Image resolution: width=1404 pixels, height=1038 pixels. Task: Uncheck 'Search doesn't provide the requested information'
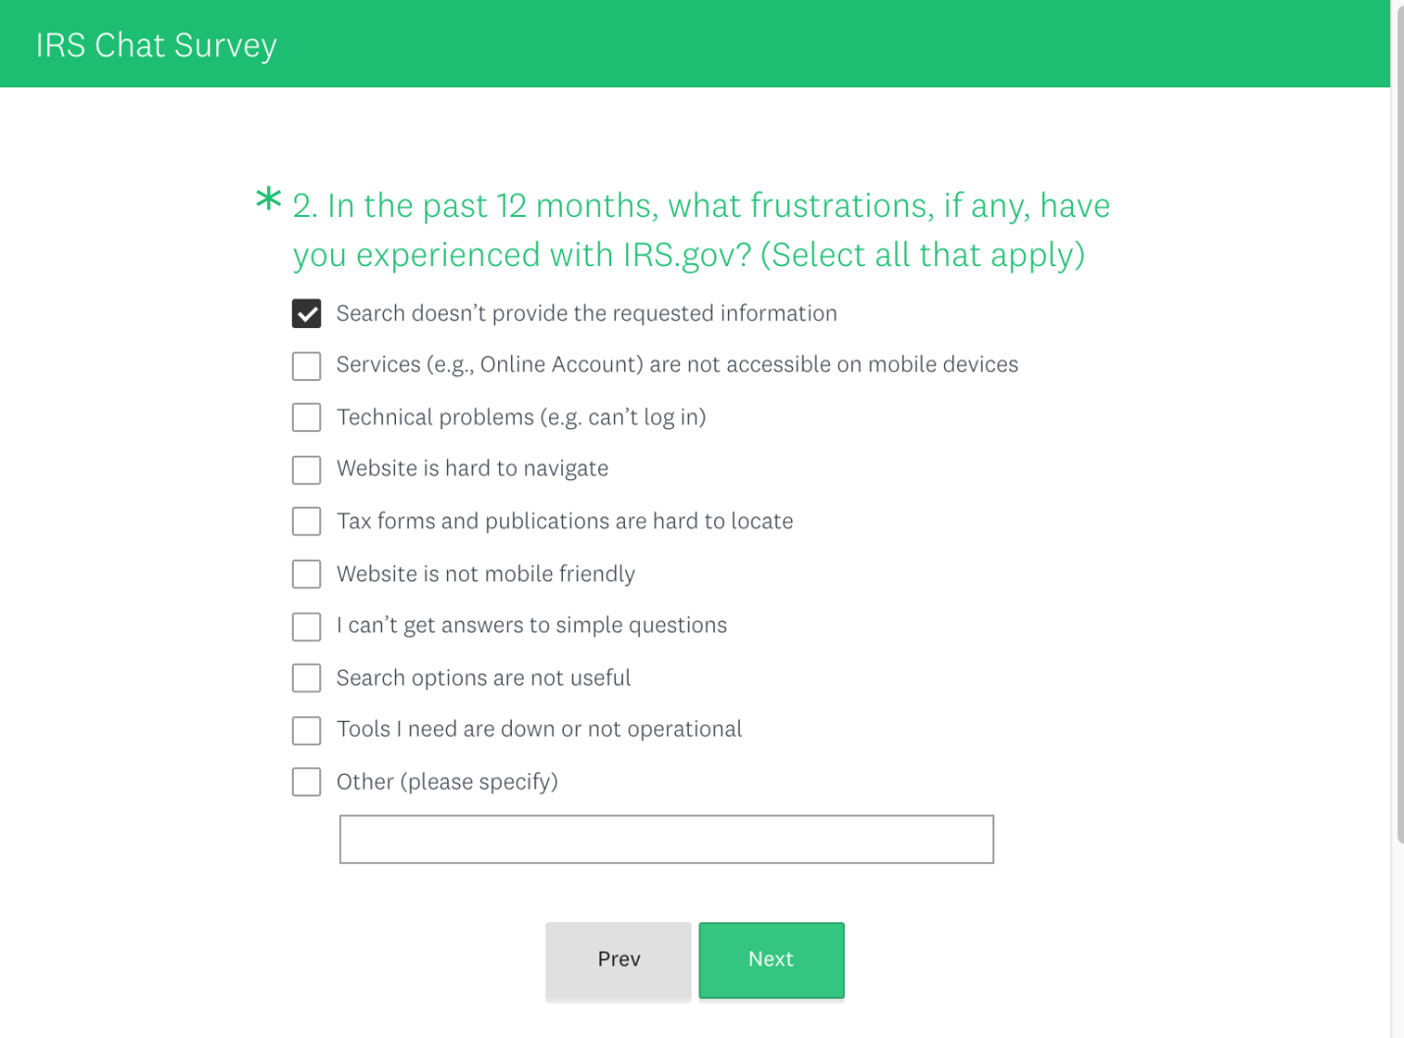coord(307,313)
